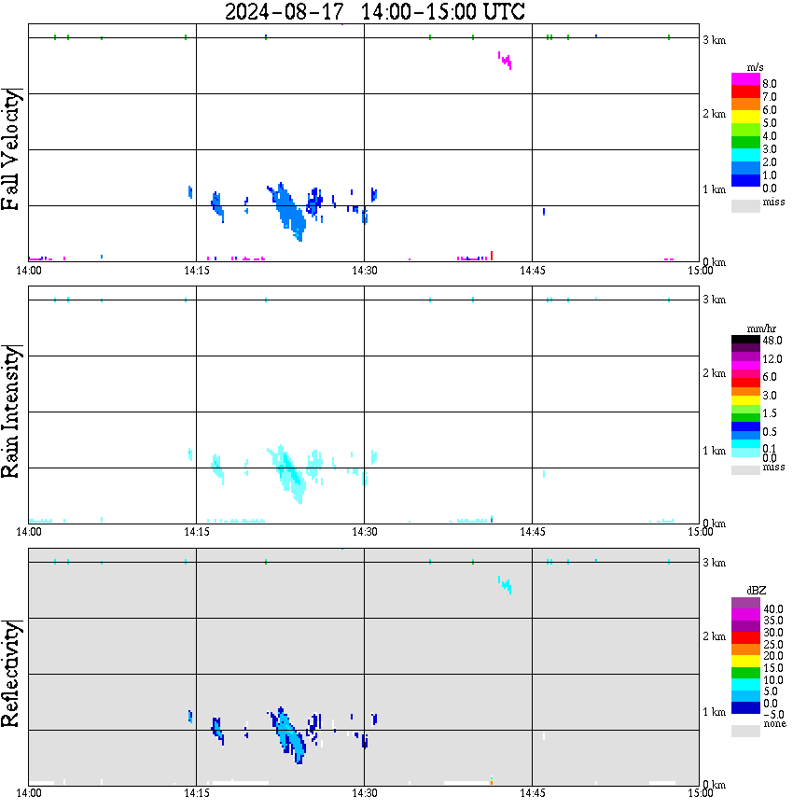
Task: Click '14:15' under the Reflectivity panel
Action: pos(197,793)
